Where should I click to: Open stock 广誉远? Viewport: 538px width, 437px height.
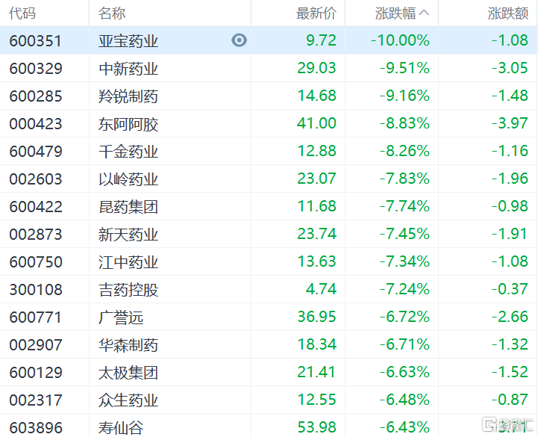(121, 317)
